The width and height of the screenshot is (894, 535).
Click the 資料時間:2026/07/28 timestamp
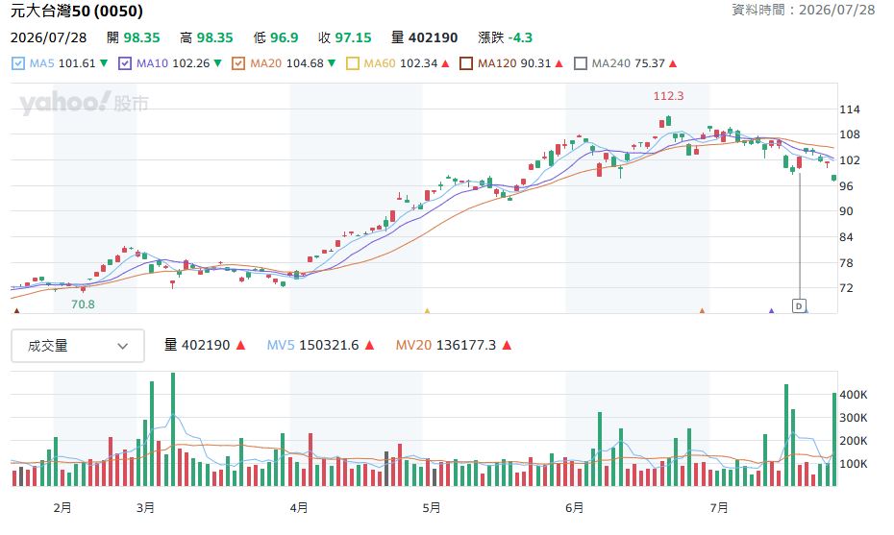click(803, 10)
